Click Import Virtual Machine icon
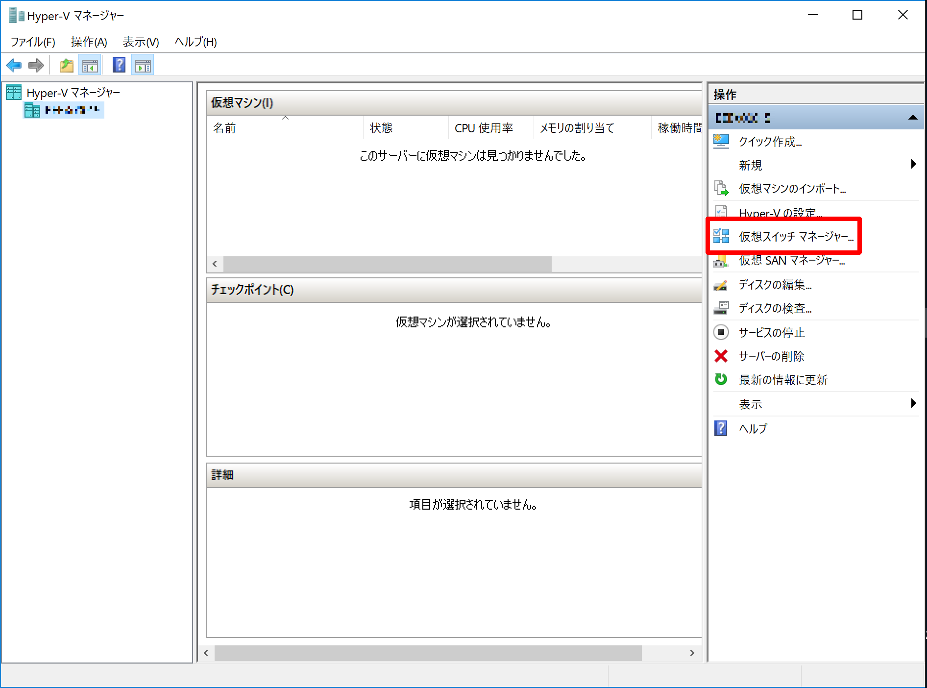This screenshot has height=688, width=927. pyautogui.click(x=721, y=188)
